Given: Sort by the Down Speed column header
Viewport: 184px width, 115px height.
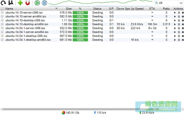Looking at the screenshot, I should pos(123,9).
